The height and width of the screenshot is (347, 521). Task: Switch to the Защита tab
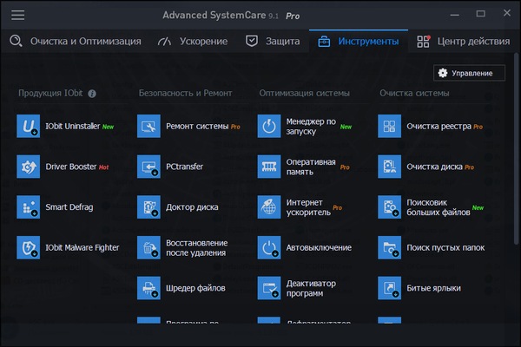[x=273, y=42]
